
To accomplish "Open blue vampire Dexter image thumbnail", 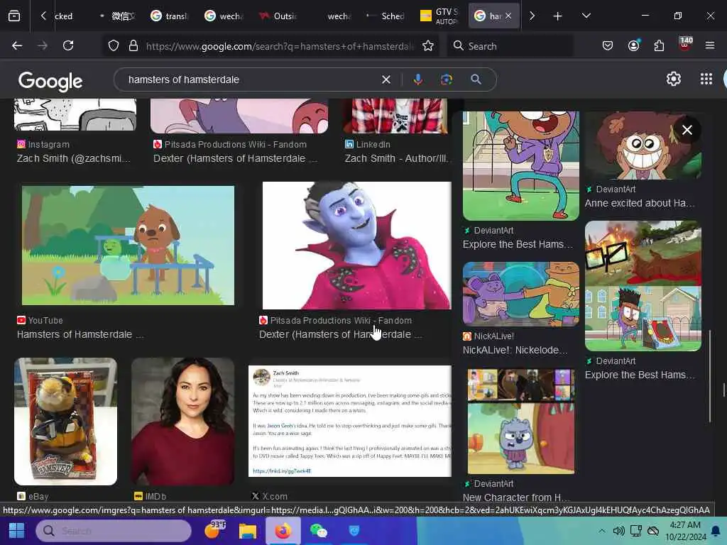I will (x=356, y=245).
